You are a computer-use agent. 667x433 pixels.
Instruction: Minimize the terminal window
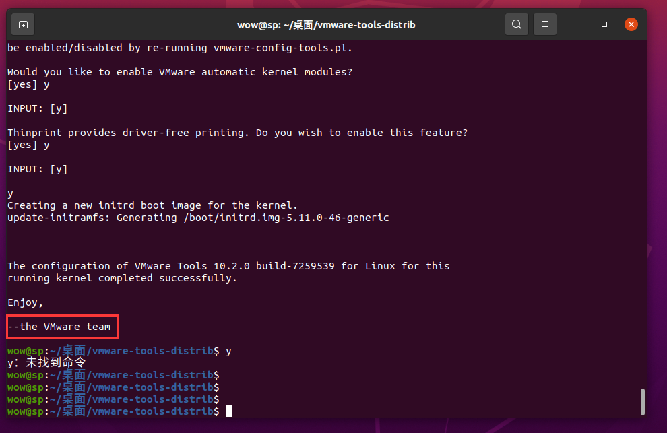pyautogui.click(x=577, y=25)
